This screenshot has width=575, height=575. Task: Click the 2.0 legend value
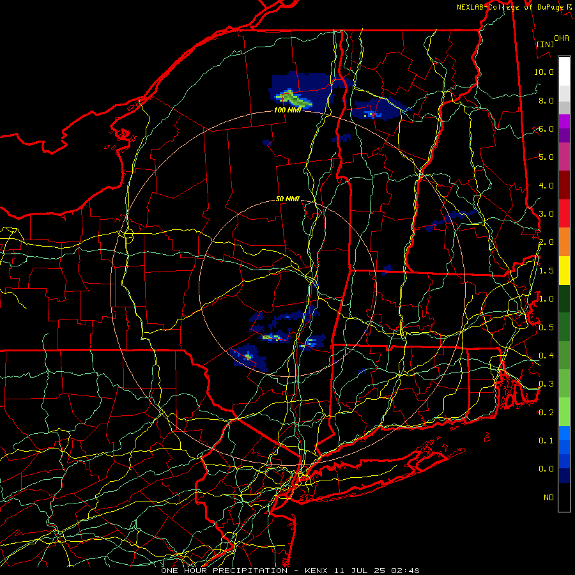pyautogui.click(x=546, y=242)
